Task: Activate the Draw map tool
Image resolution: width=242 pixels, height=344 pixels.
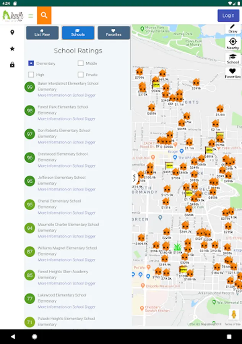Action: tap(233, 29)
